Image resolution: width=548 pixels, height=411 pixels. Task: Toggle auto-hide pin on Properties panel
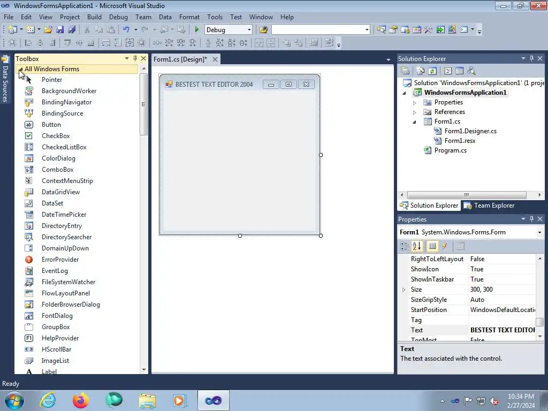tap(531, 219)
